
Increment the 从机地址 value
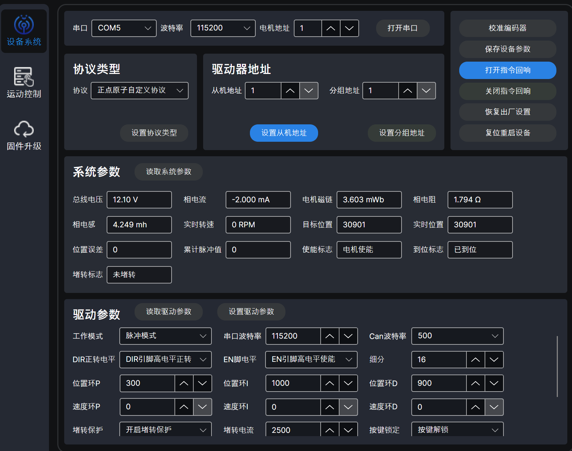tap(290, 91)
